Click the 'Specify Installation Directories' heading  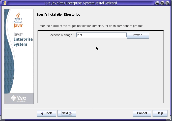pyautogui.click(x=58, y=15)
